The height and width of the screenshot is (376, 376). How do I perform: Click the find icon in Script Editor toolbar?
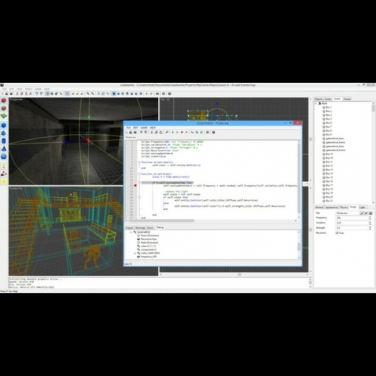tap(167, 132)
